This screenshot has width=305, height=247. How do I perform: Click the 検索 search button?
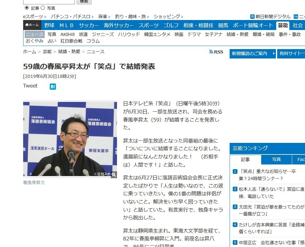pyautogui.click(x=84, y=2)
